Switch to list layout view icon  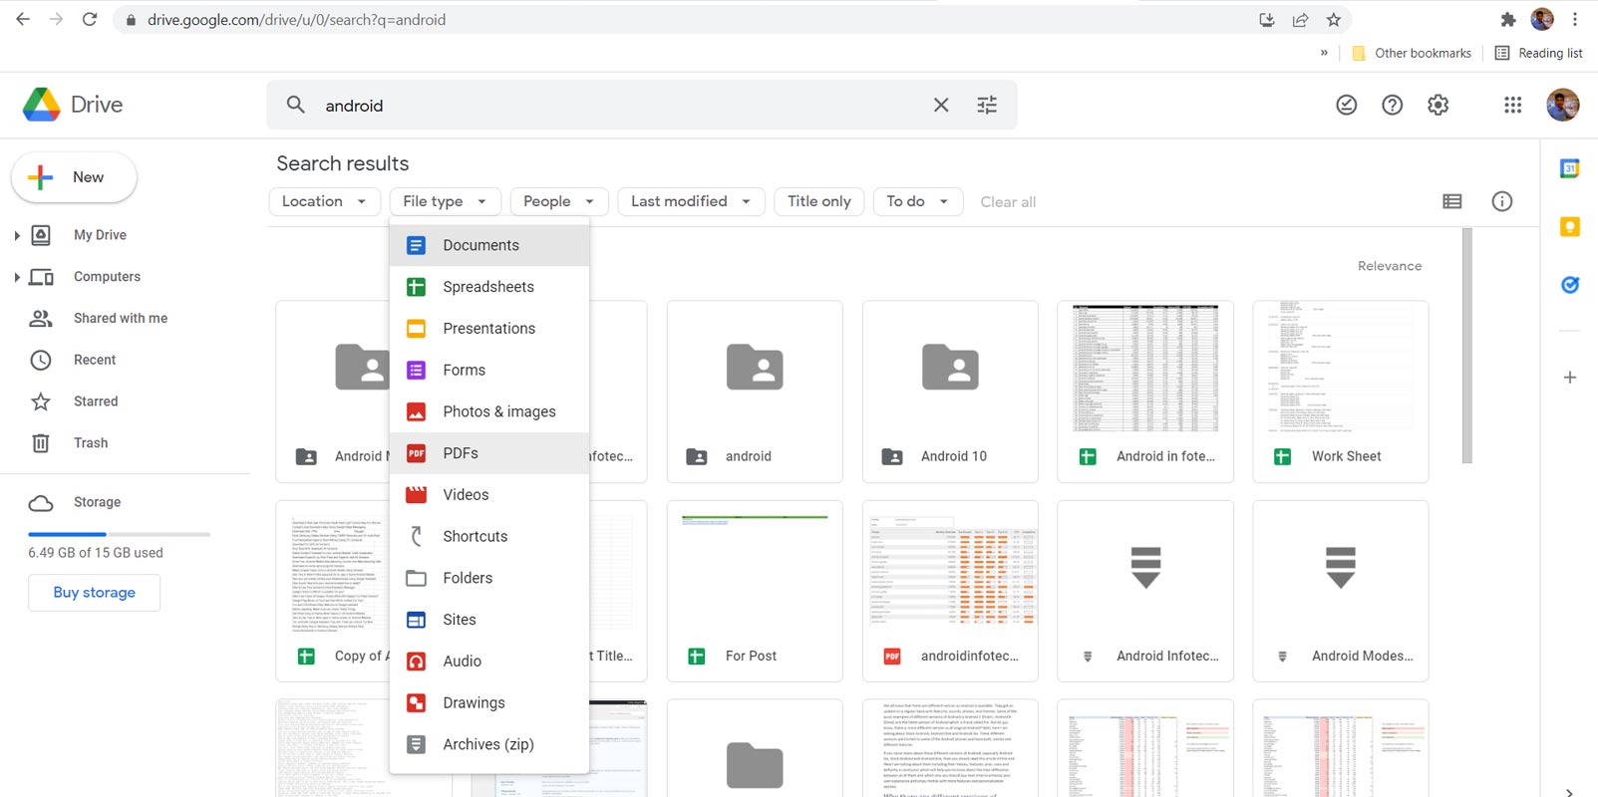click(x=1452, y=201)
